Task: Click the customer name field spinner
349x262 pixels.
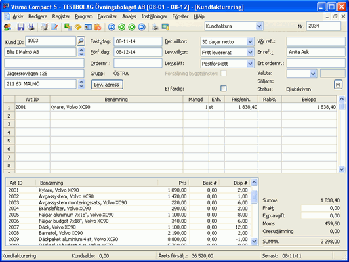Action: coord(81,52)
